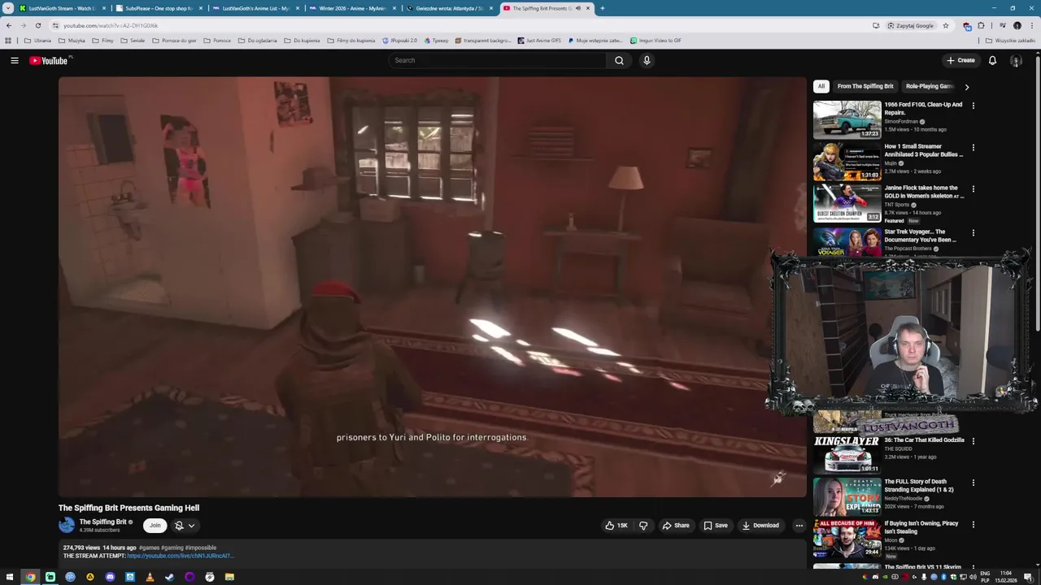Switch to LustVanGoth's Anime List tab

(255, 8)
